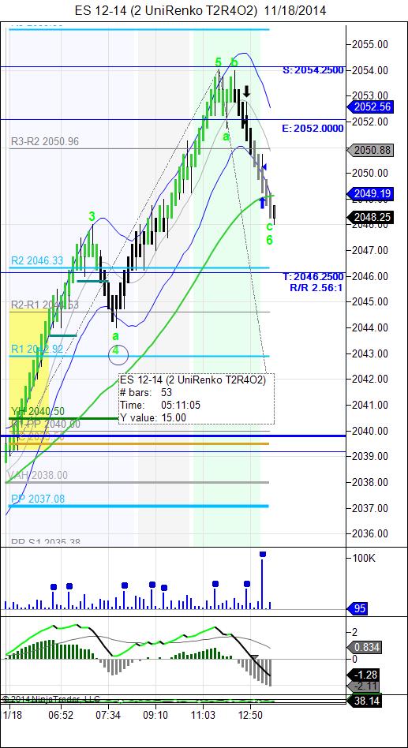The height and width of the screenshot is (748, 408).
Task: Select green wave label 5 at the top
Action: pyautogui.click(x=218, y=62)
